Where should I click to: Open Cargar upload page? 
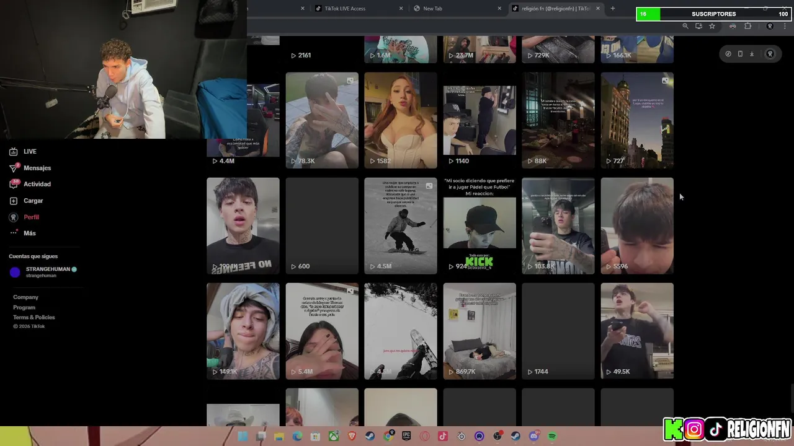pyautogui.click(x=26, y=201)
